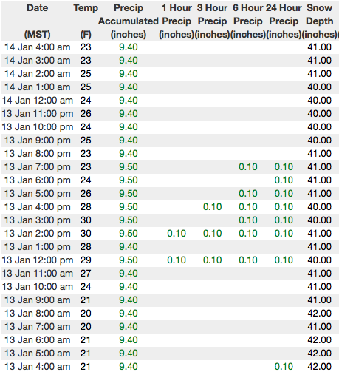Select the 14 Jan 4:00 am row date
This screenshot has height=372, width=339.
[x=38, y=47]
